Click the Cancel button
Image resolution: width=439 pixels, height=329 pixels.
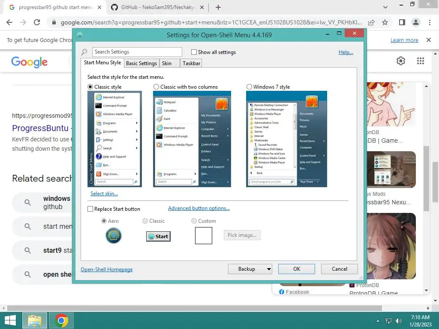pos(340,269)
